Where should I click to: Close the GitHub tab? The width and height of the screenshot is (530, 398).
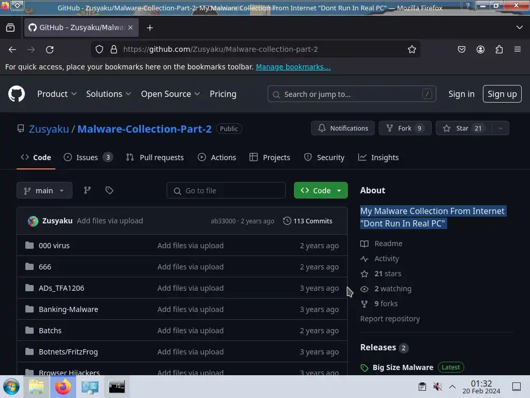click(x=130, y=27)
